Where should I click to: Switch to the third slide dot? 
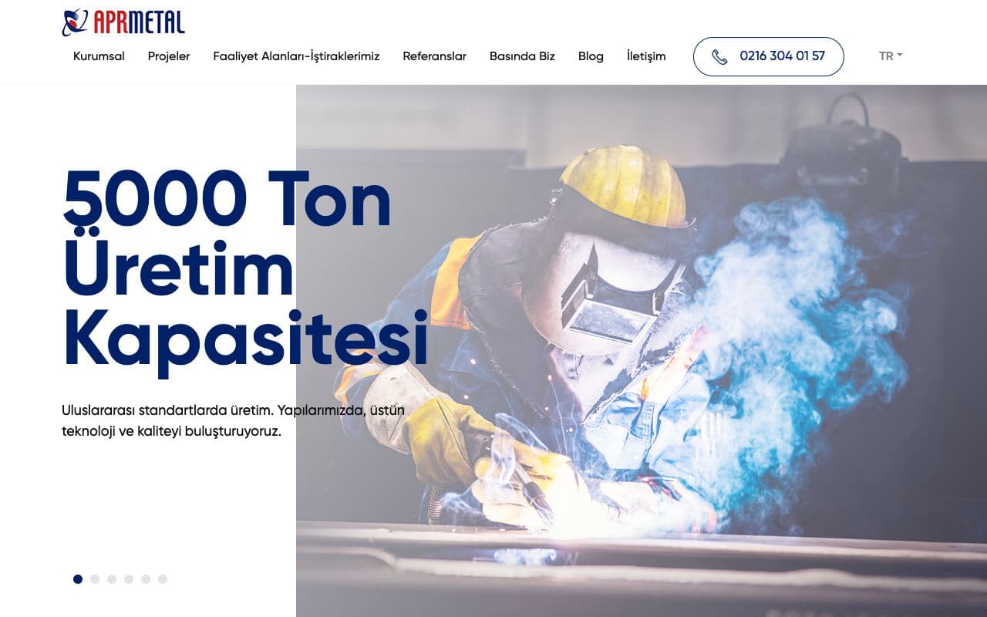112,579
